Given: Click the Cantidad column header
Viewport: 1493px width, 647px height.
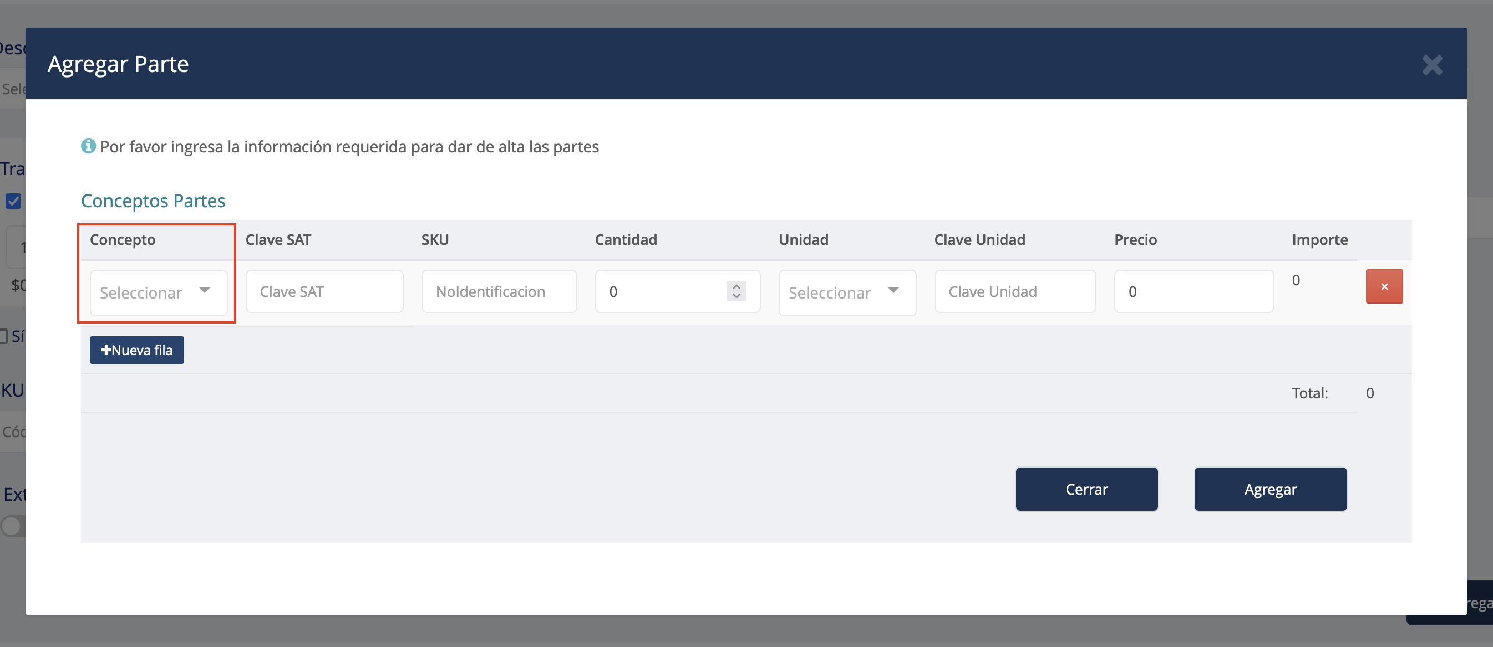Looking at the screenshot, I should (x=626, y=240).
